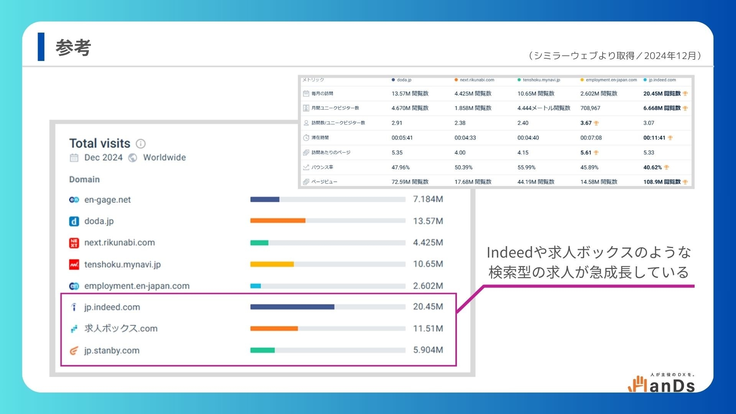Click the next.rikunabi.com red favicon
Viewport: 736px width, 414px height.
pos(74,243)
